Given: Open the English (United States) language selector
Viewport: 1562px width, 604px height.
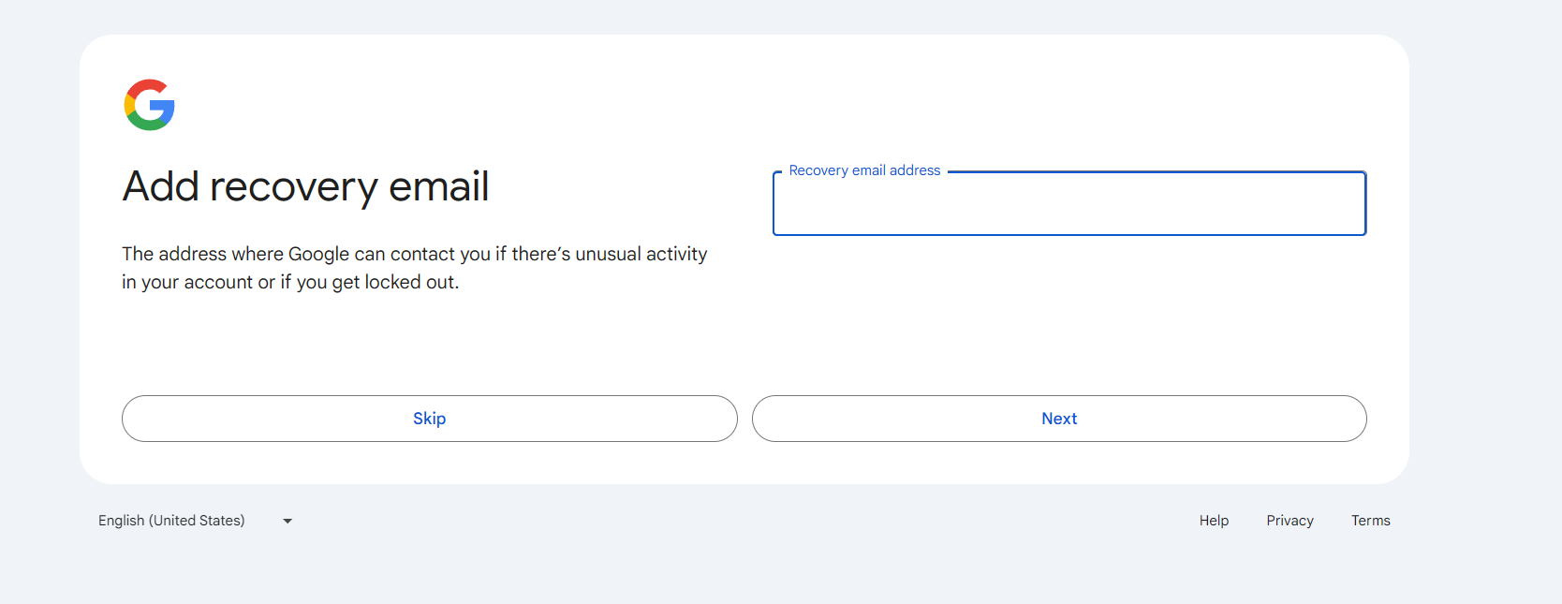Looking at the screenshot, I should click(172, 521).
